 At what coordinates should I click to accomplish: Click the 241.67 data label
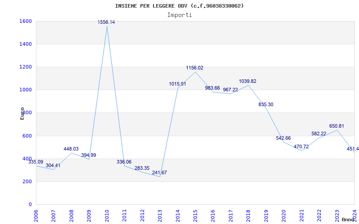160,172
